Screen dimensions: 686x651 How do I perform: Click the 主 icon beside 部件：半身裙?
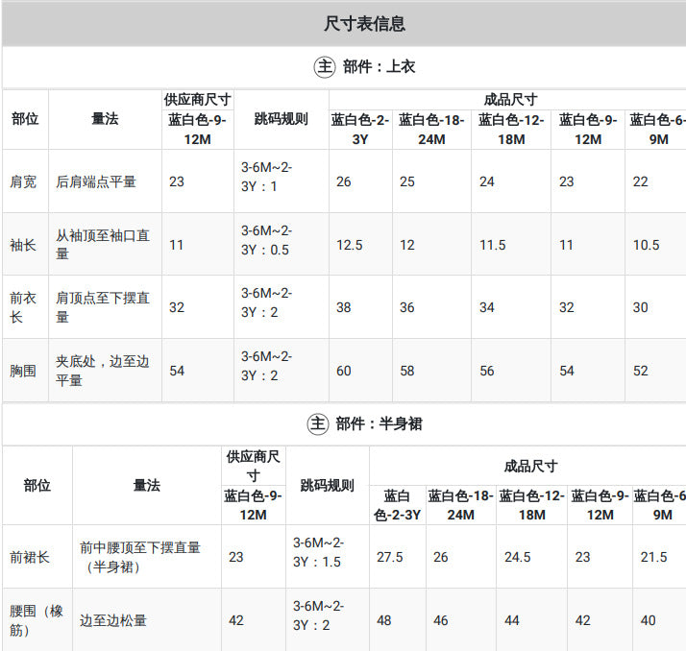tap(318, 423)
